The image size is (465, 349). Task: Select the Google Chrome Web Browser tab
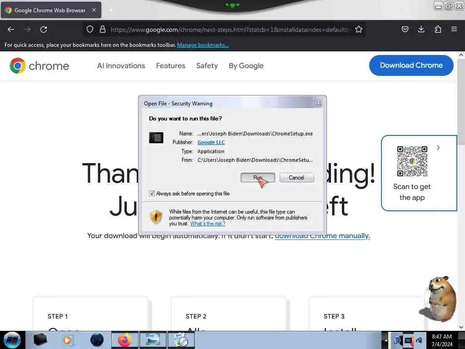tap(51, 10)
